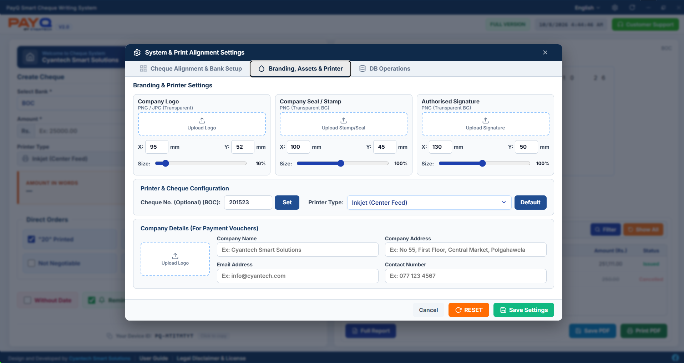Click the Default printer button

pos(530,203)
